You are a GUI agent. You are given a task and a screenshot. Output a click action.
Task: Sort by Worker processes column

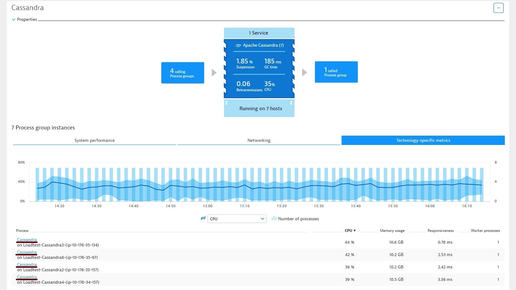485,231
